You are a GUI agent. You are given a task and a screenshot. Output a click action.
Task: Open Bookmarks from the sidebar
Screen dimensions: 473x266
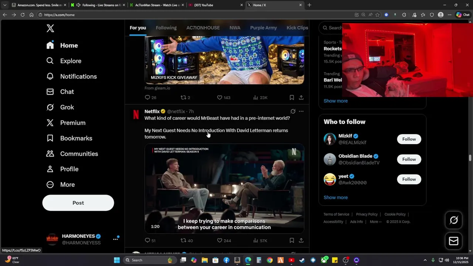click(69, 138)
